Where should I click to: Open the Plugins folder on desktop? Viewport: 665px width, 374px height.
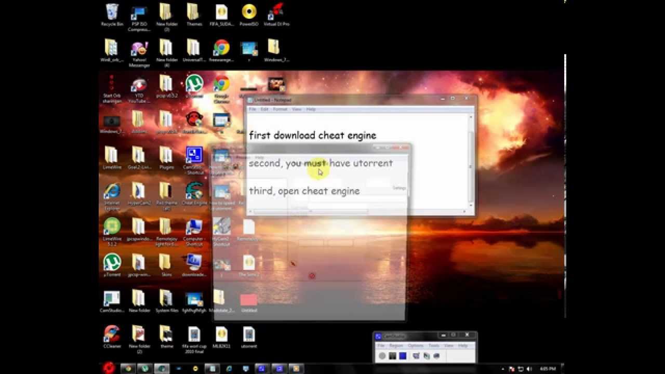point(166,158)
